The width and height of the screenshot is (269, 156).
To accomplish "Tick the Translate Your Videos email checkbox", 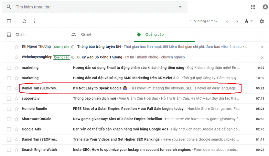I will [x=9, y=139].
